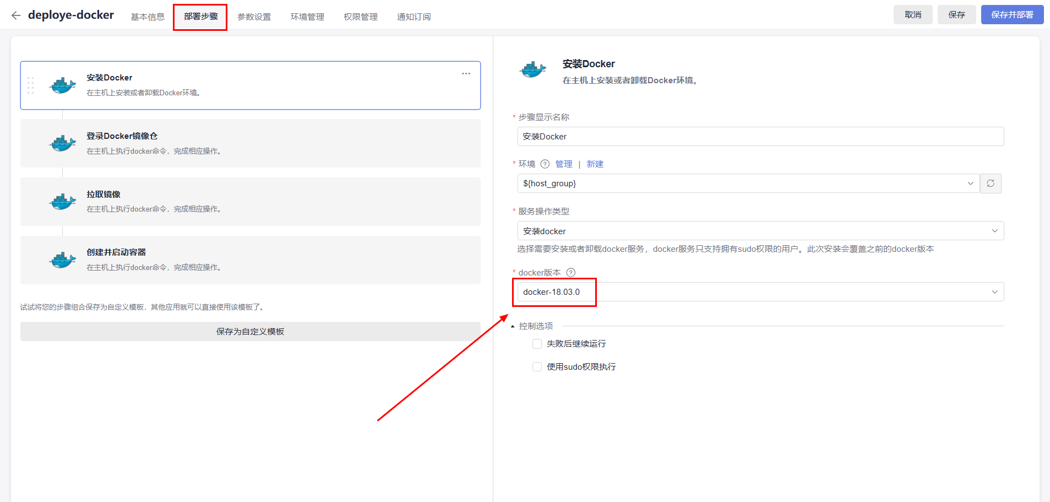
Task: Click the hint text about sudo权限的用户
Action: 726,249
